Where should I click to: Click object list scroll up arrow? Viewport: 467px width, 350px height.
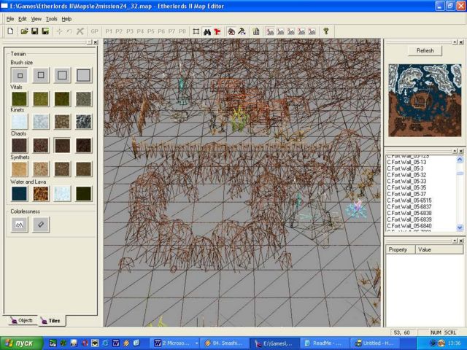460,160
